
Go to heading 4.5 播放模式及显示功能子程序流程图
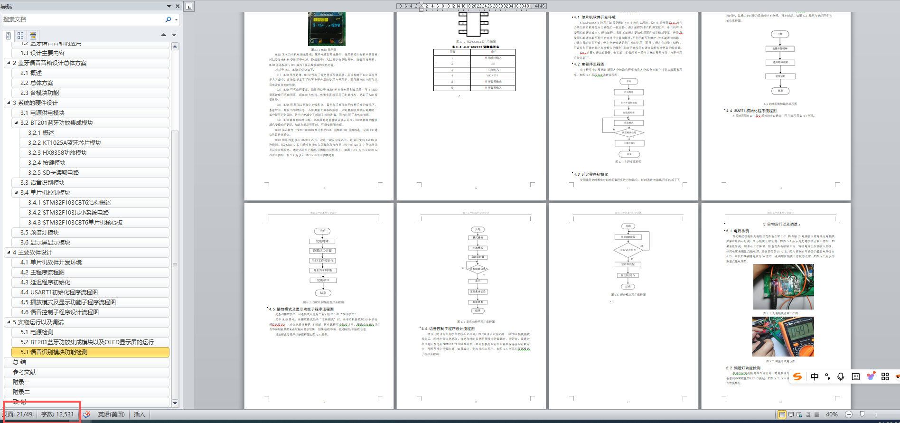(90, 302)
